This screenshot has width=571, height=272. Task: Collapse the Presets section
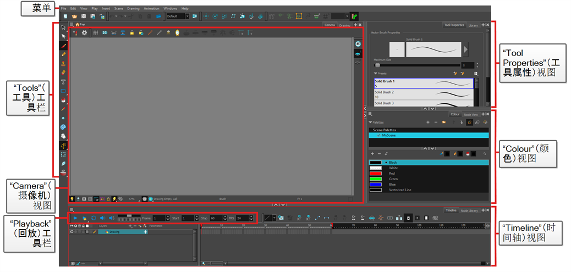point(376,73)
